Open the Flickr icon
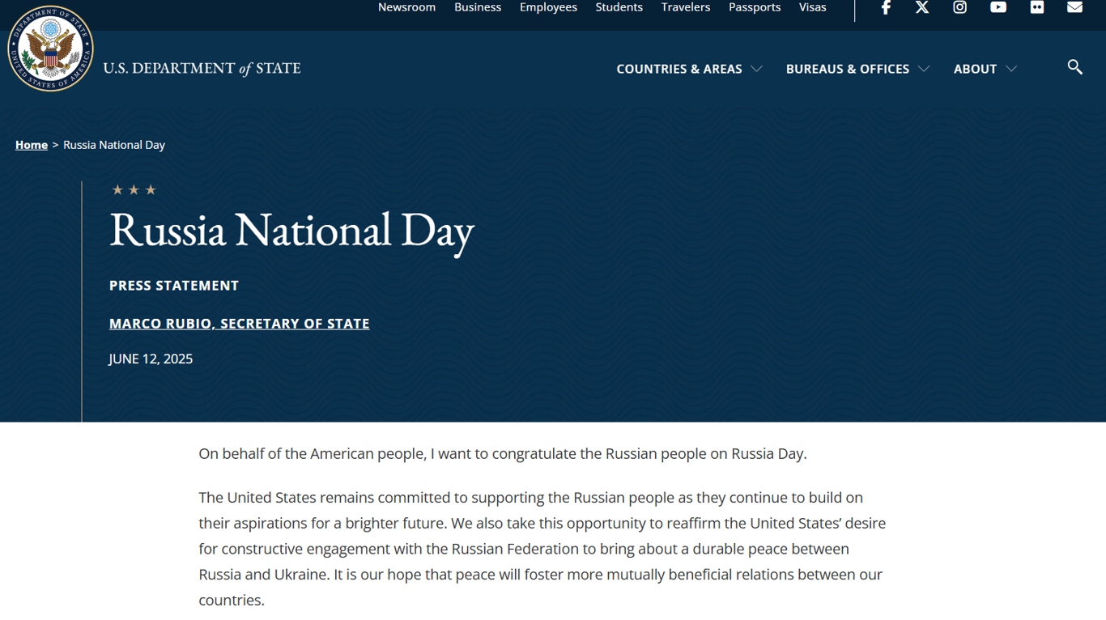The width and height of the screenshot is (1106, 620). point(1036,7)
